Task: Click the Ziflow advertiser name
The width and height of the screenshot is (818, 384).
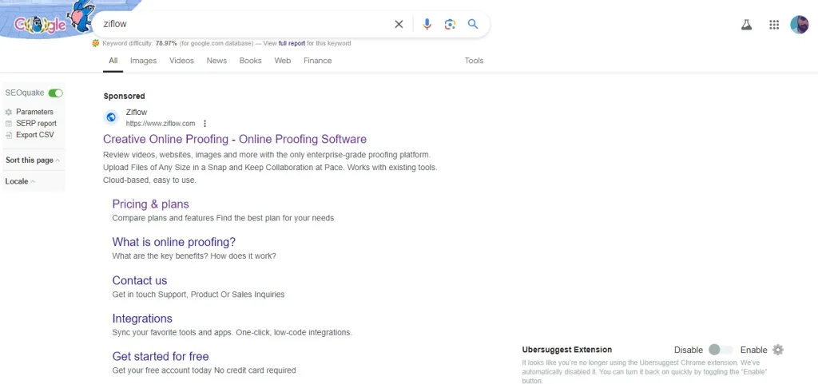Action: [137, 112]
